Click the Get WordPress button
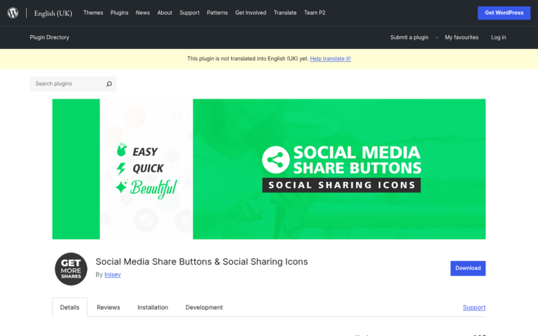The image size is (538, 336). coord(504,13)
